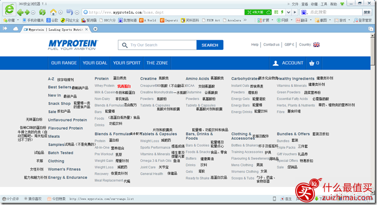Open the GBP £ currency selector

pos(289,44)
